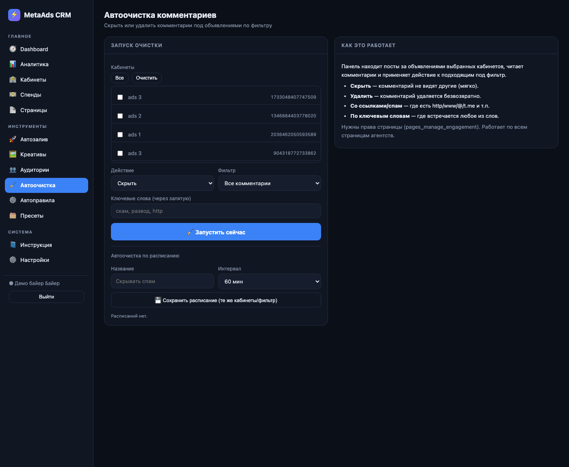Select the ads 1 account checkbox

pyautogui.click(x=120, y=135)
